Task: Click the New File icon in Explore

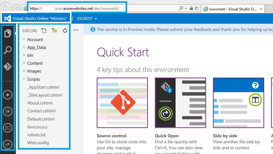Action: click(44, 31)
